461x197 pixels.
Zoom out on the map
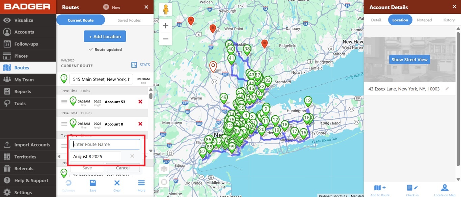[165, 39]
